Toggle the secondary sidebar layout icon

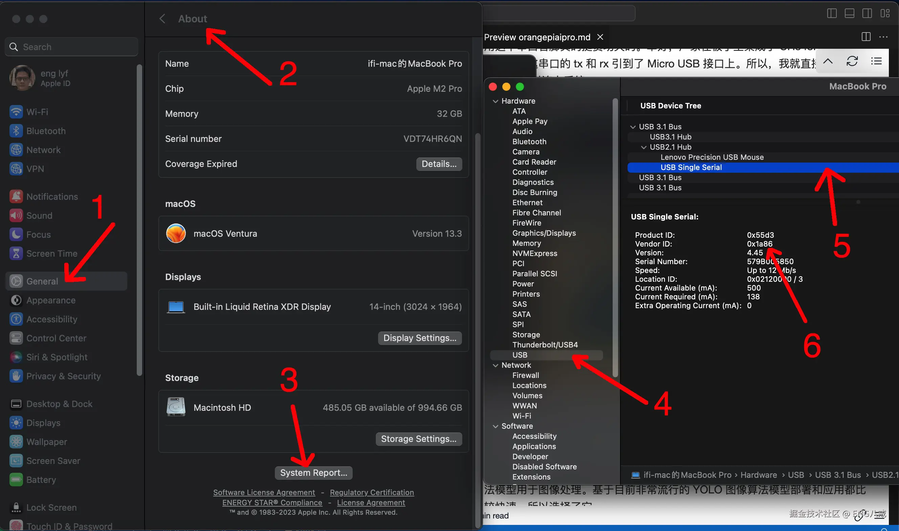[867, 14]
